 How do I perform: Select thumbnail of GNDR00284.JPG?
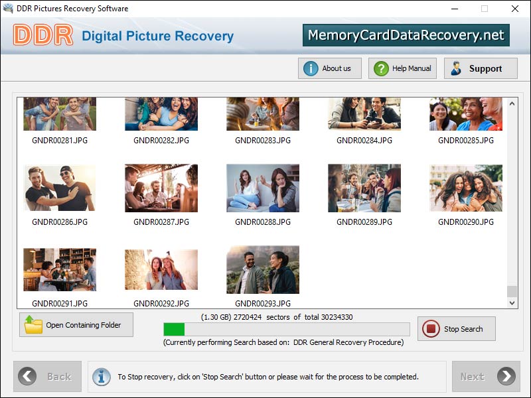pyautogui.click(x=364, y=114)
